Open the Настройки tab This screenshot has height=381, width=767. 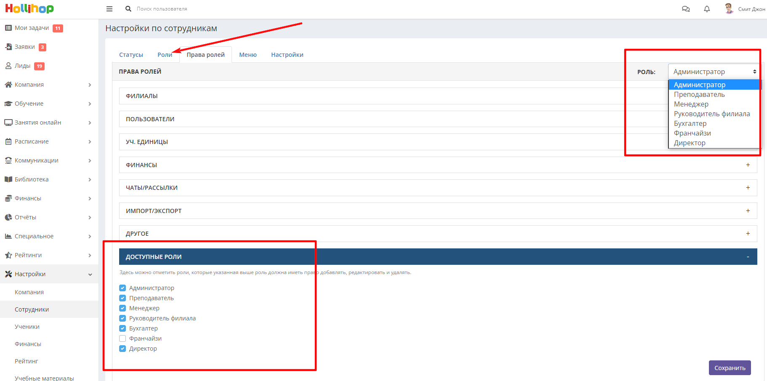click(287, 55)
